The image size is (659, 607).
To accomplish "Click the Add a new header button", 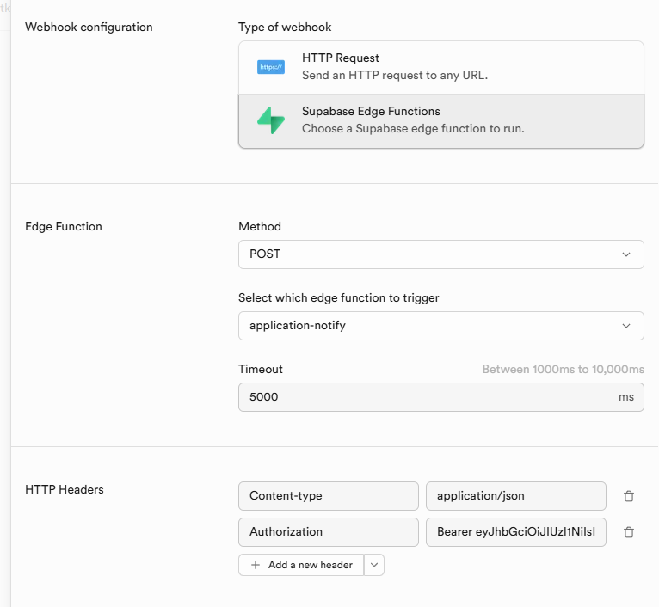I will (302, 565).
